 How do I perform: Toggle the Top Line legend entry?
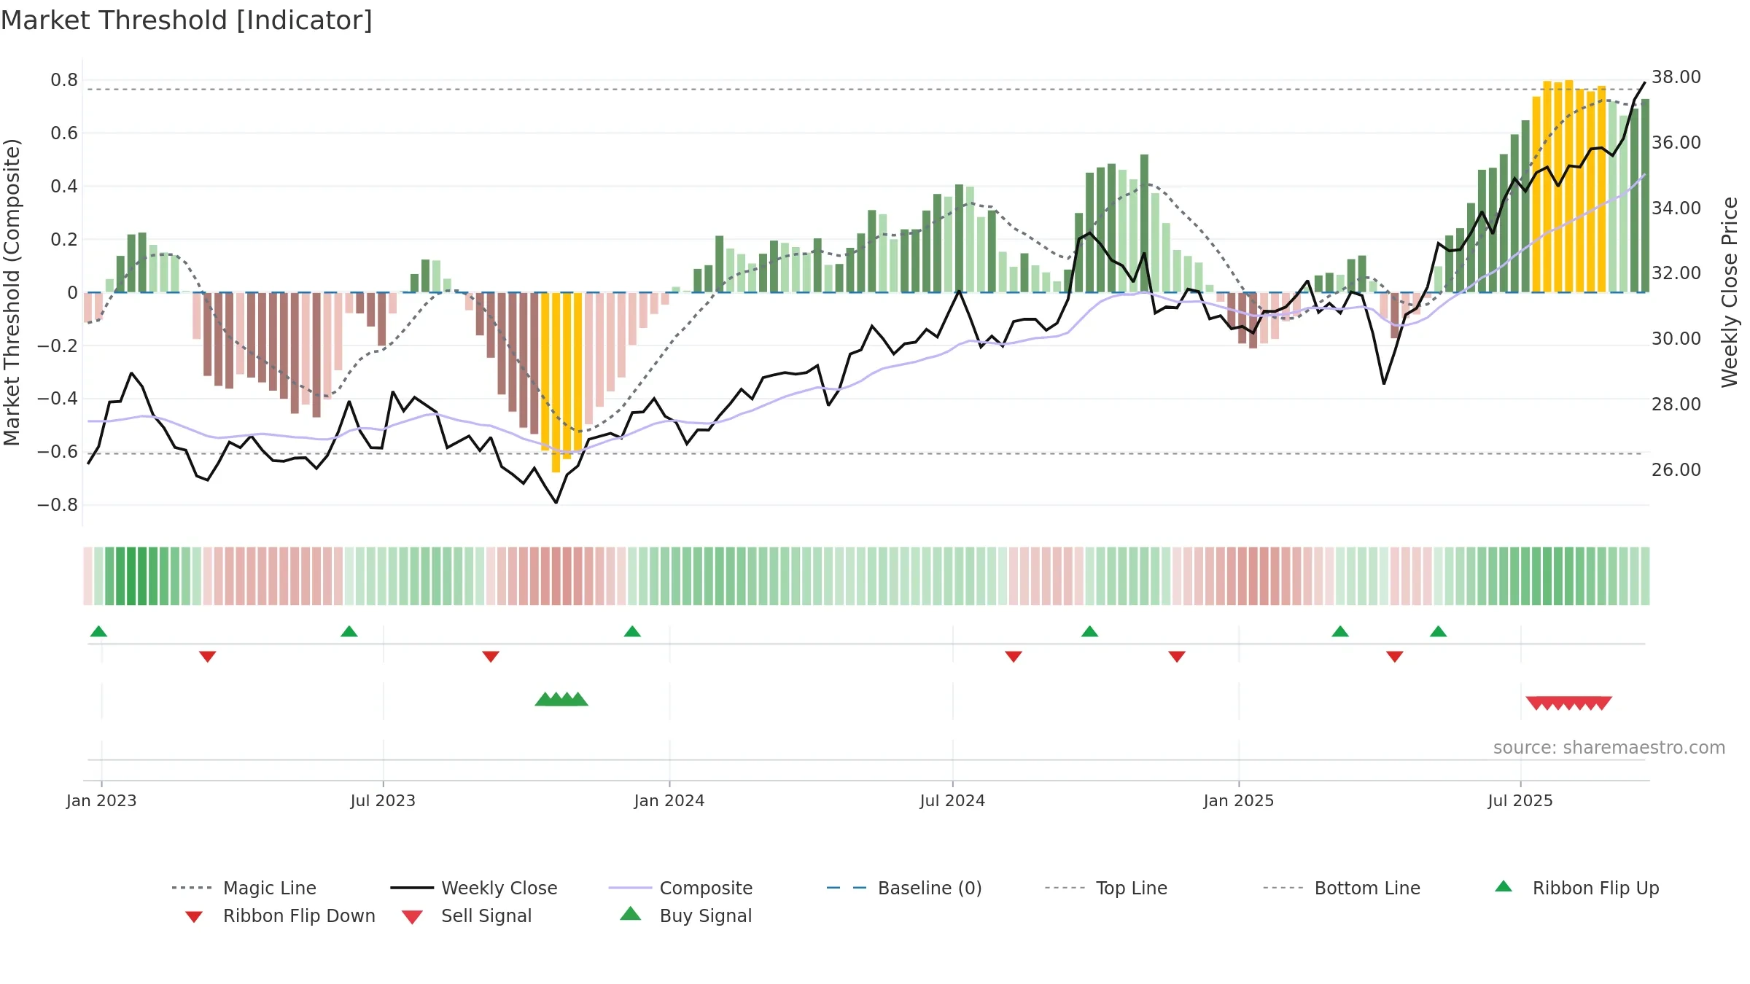[x=1105, y=888]
